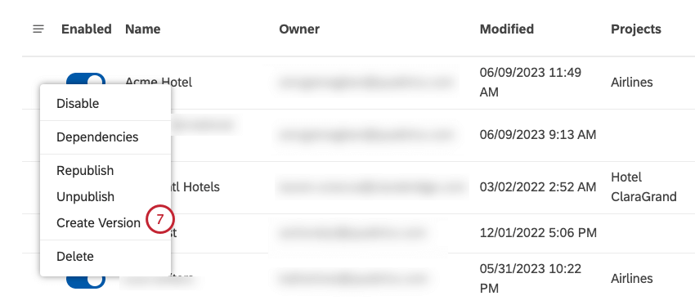Sort by the Enabled column header
This screenshot has width=695, height=305.
(87, 29)
